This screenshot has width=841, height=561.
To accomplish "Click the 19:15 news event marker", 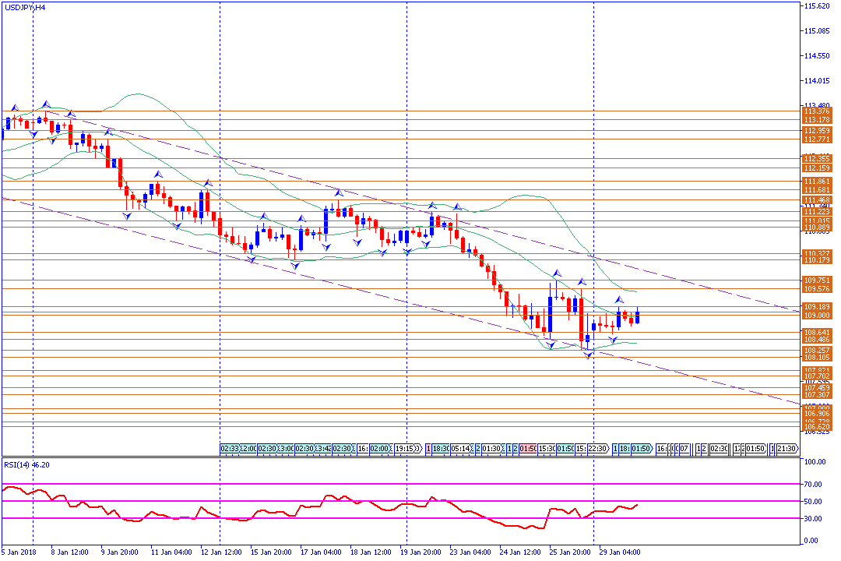I will point(406,448).
